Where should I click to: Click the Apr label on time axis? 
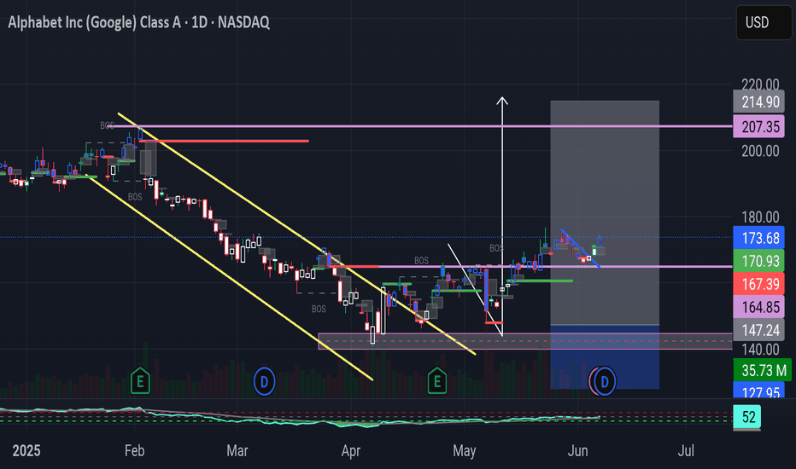351,450
